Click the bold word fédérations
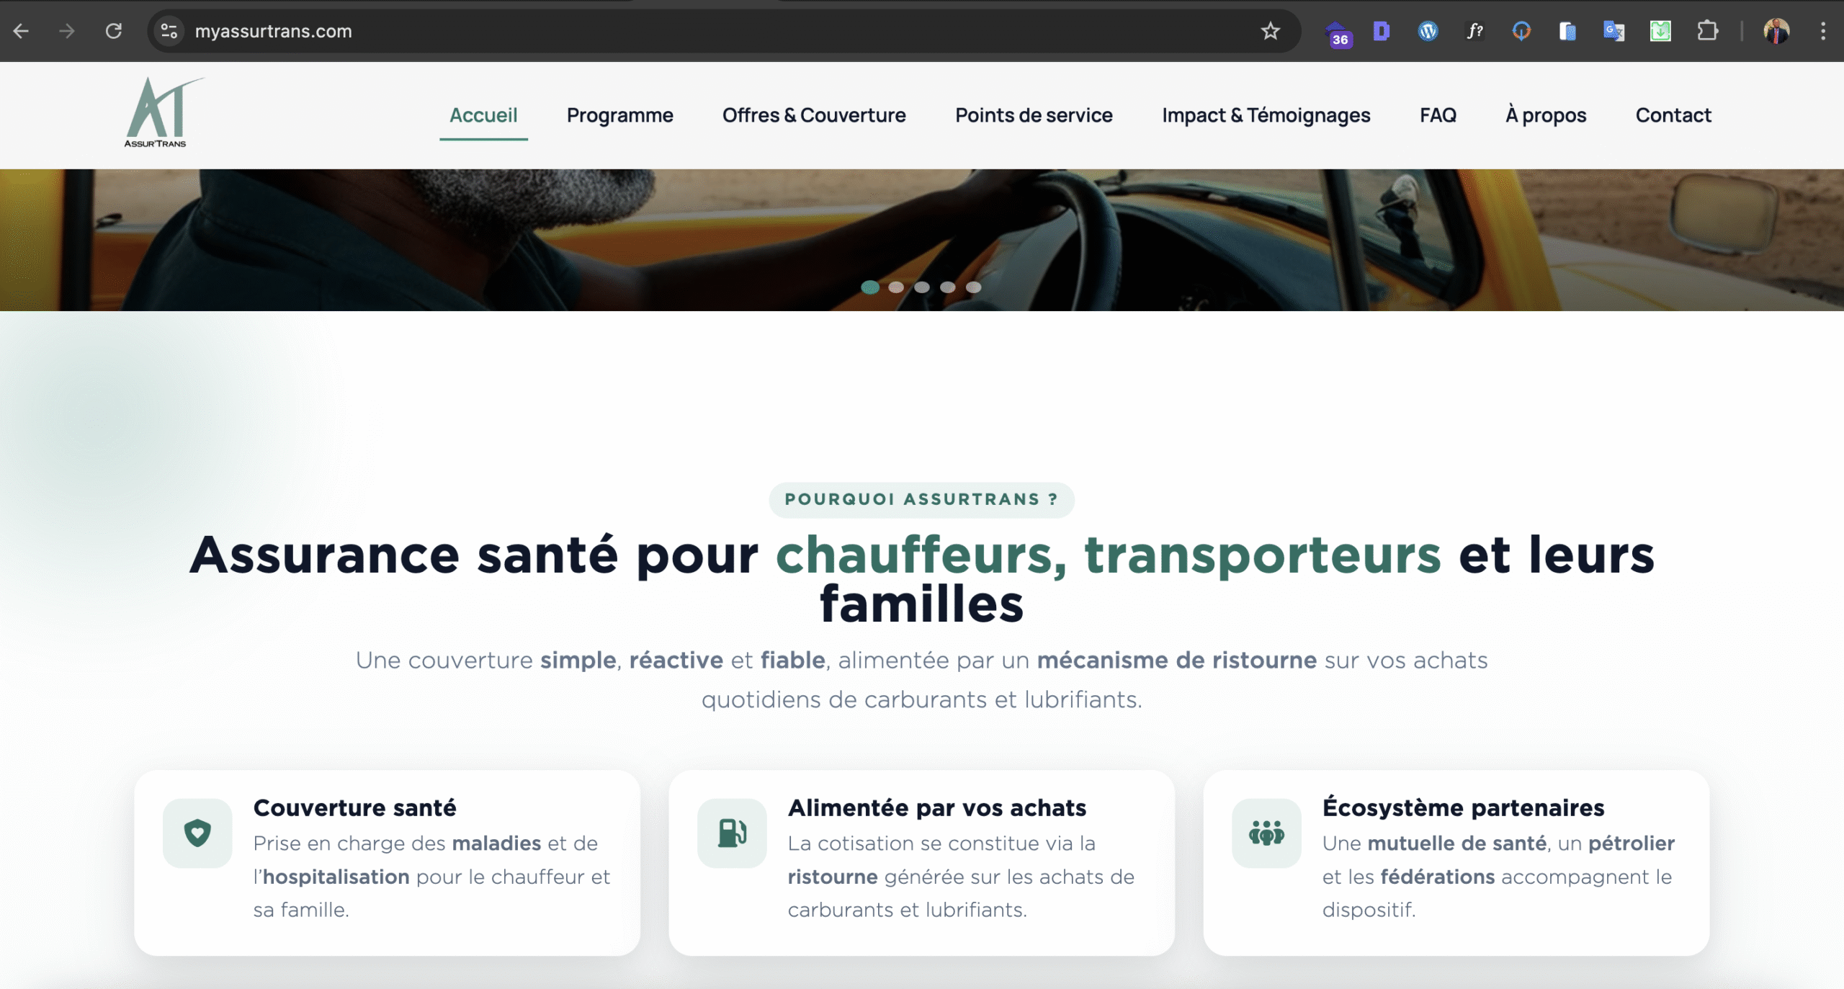1844x989 pixels. click(1438, 877)
